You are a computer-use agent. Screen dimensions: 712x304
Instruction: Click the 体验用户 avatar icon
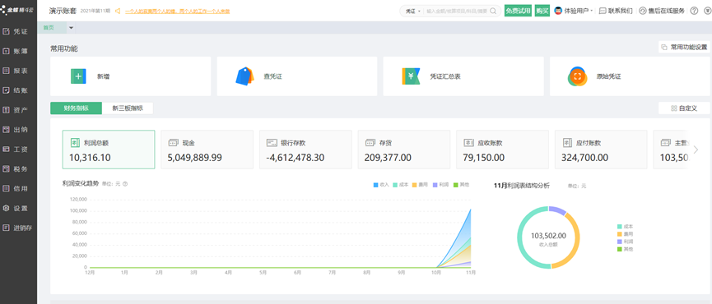(x=558, y=11)
